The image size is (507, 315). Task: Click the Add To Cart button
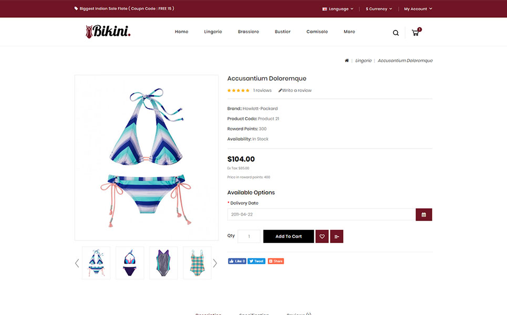(288, 236)
